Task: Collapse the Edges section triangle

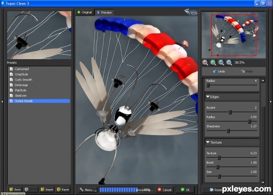Action: pyautogui.click(x=208, y=96)
